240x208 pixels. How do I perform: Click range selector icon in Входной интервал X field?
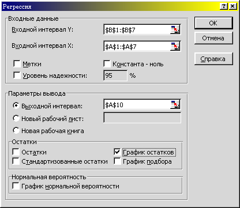[x=175, y=46]
